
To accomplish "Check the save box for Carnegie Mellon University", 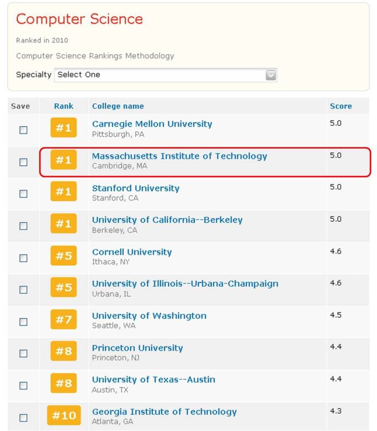I will [24, 130].
